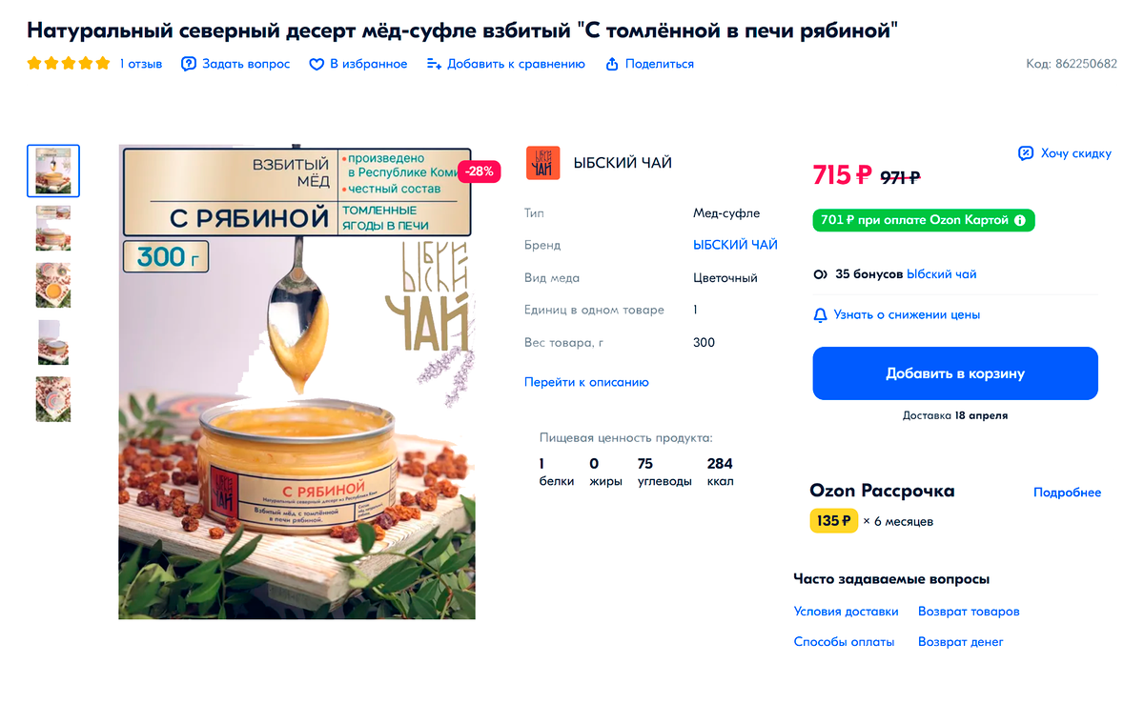This screenshot has height=704, width=1144.
Task: Click the yellow 135 ₽ installment badge
Action: point(834,521)
